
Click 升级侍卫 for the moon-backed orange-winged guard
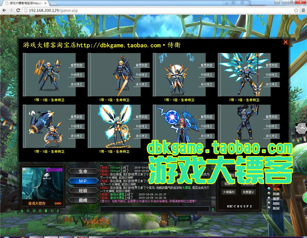[207, 75]
